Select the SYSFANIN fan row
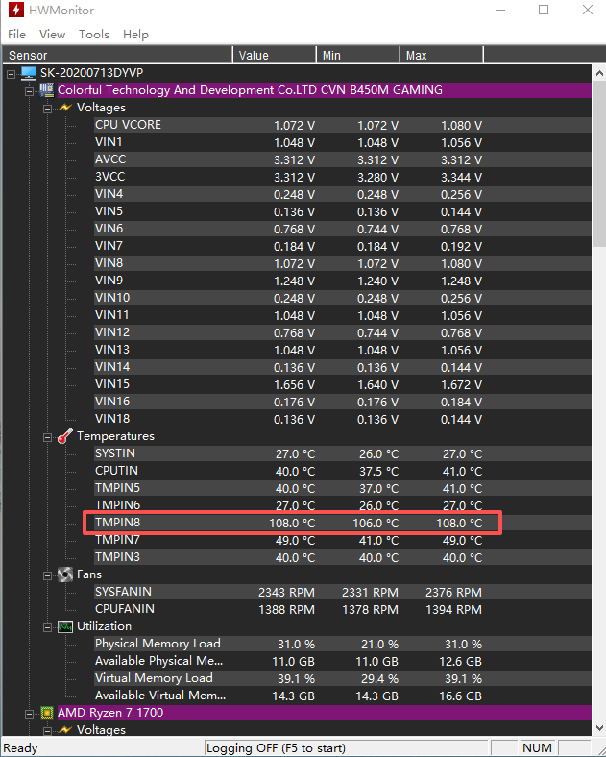Image resolution: width=606 pixels, height=757 pixels. coord(343,592)
